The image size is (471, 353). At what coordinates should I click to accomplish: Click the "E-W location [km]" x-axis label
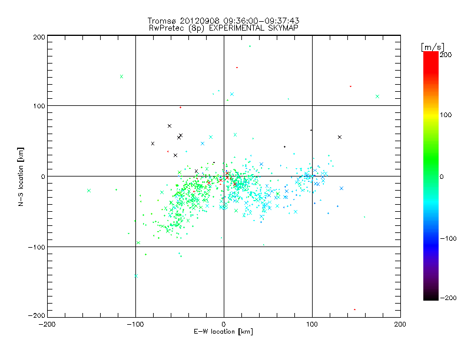pyautogui.click(x=223, y=331)
